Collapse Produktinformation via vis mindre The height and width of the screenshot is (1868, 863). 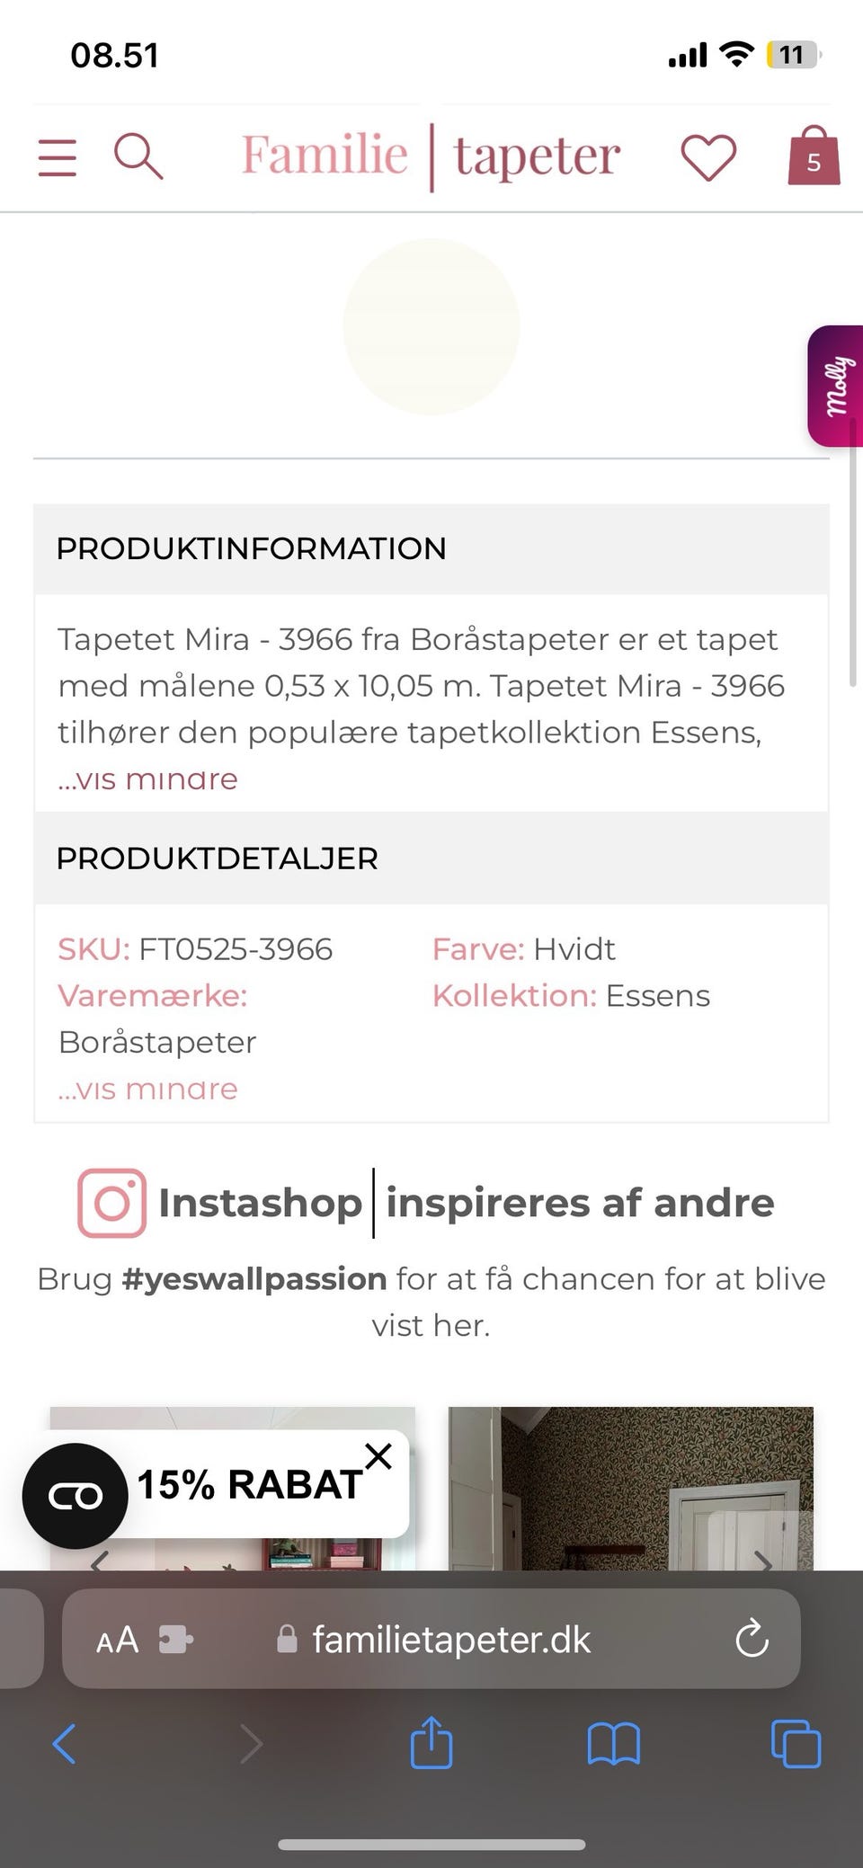(x=147, y=777)
